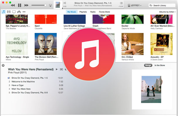Click the Search Library field
The image size is (178, 116).
[x=162, y=5]
